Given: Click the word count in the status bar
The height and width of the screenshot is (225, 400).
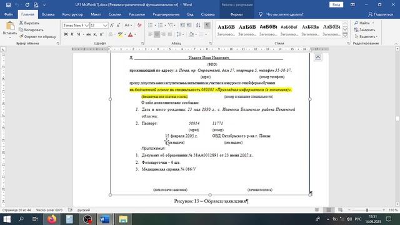Looking at the screenshot, I should click(49, 210).
